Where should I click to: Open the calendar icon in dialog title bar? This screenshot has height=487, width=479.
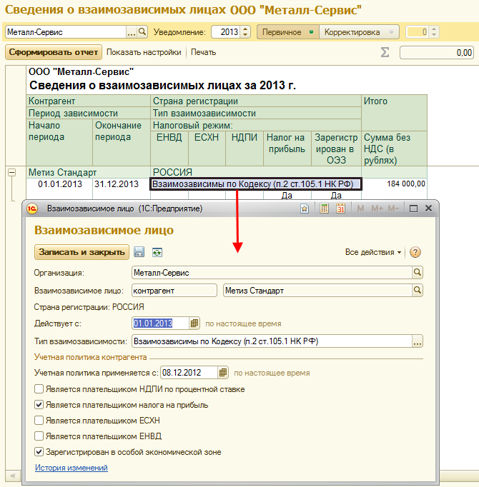coord(340,209)
